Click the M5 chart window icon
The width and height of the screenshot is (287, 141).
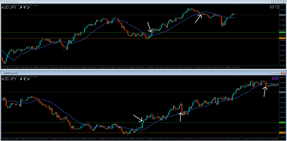pyautogui.click(x=2, y=73)
